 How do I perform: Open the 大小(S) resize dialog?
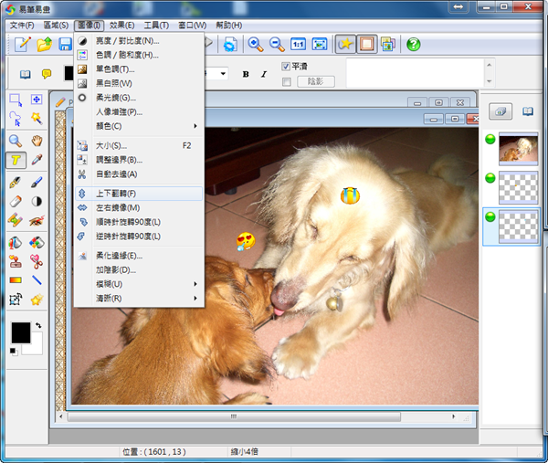pyautogui.click(x=139, y=146)
